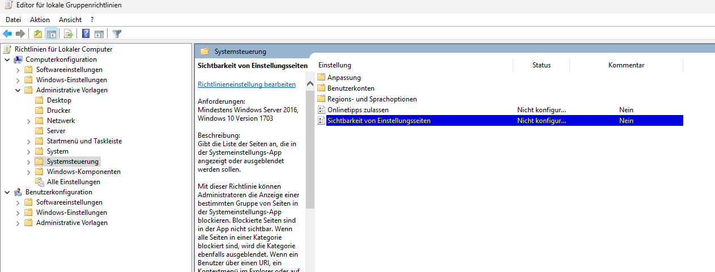Open the Regions- und Sprachoptionen folder
Screen dimensions: 715x272
pos(372,99)
